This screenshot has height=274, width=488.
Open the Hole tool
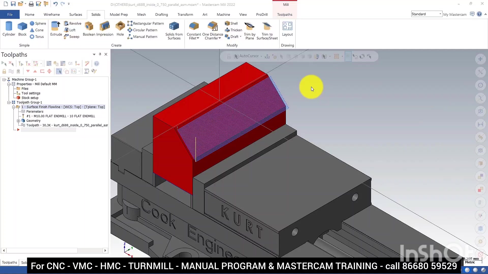pos(120,29)
